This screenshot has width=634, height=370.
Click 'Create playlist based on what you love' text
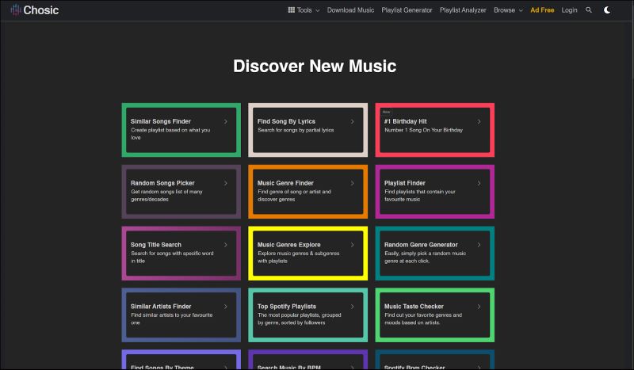(x=170, y=134)
